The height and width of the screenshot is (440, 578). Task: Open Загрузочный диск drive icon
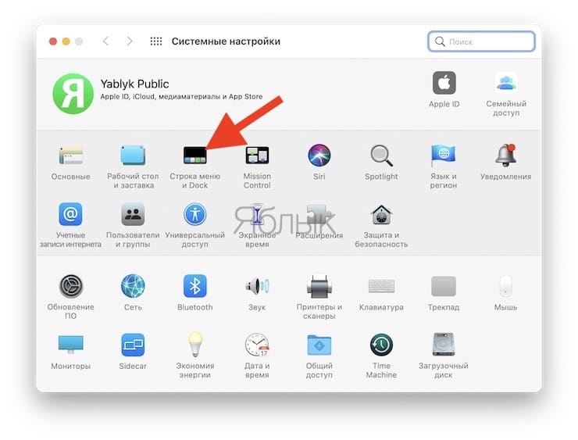[444, 345]
